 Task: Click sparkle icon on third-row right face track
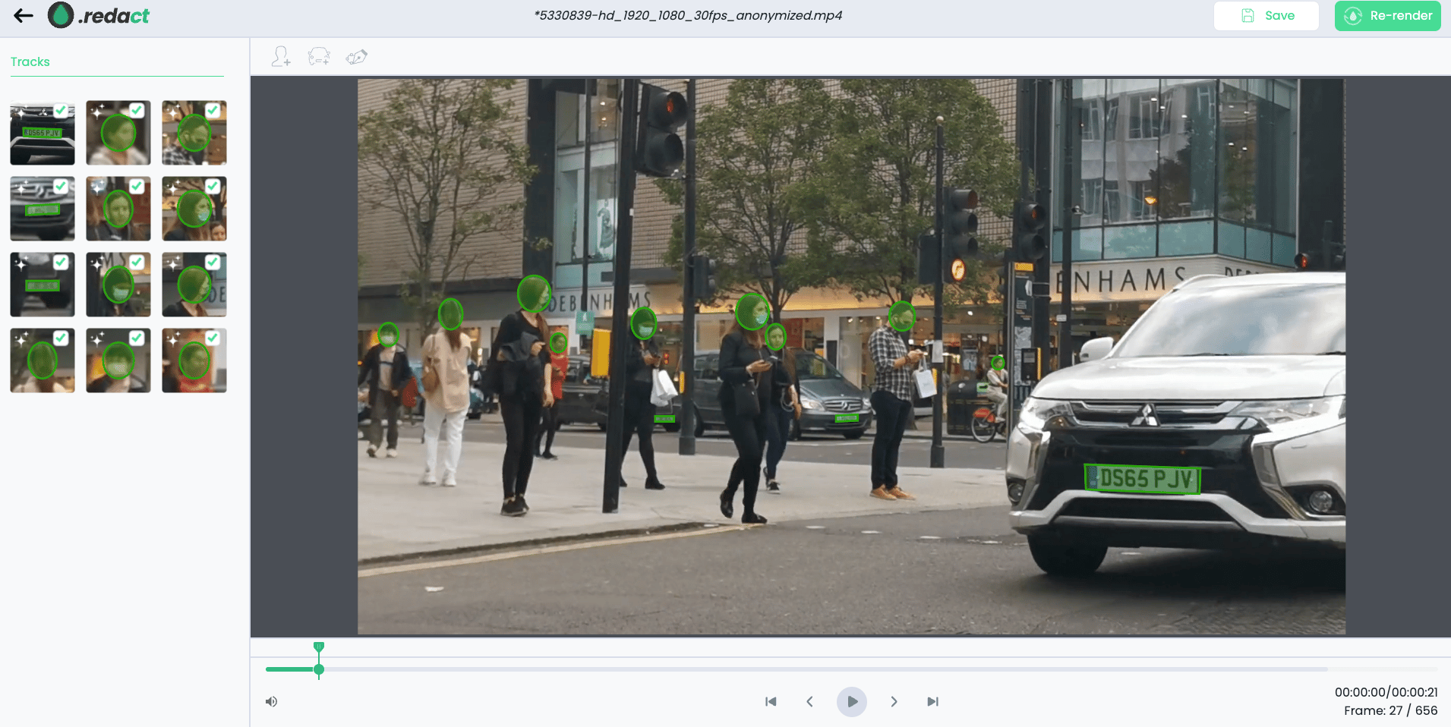point(172,263)
